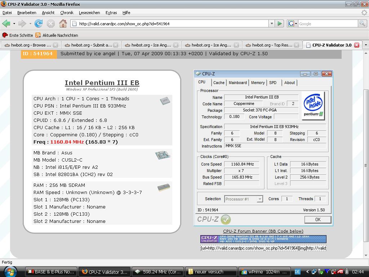Click the page icon in address bar
Screen dimensions: 369x277
point(74,23)
